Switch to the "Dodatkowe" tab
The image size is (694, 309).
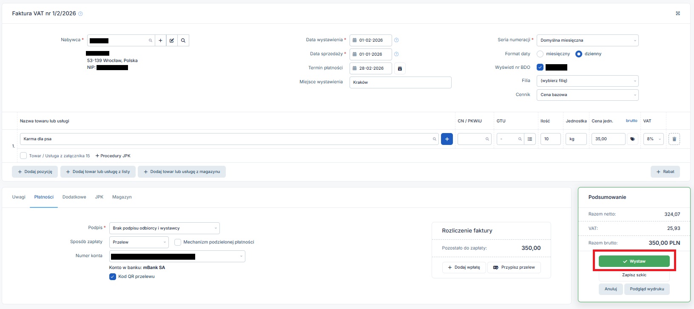tap(74, 197)
